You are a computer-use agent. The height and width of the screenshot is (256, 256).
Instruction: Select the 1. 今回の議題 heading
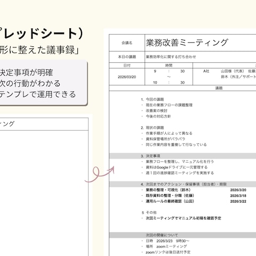pyautogui.click(x=153, y=99)
